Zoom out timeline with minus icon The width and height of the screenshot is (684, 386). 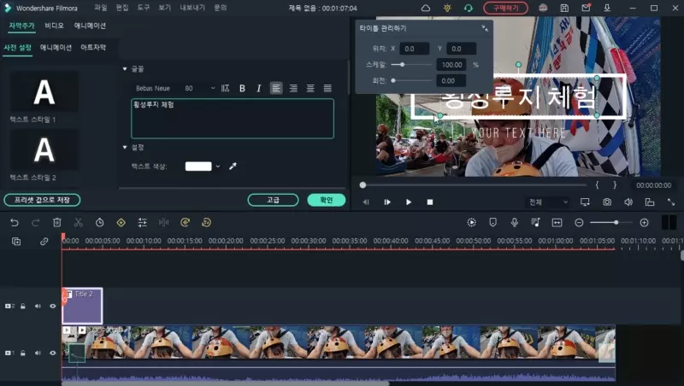(579, 223)
